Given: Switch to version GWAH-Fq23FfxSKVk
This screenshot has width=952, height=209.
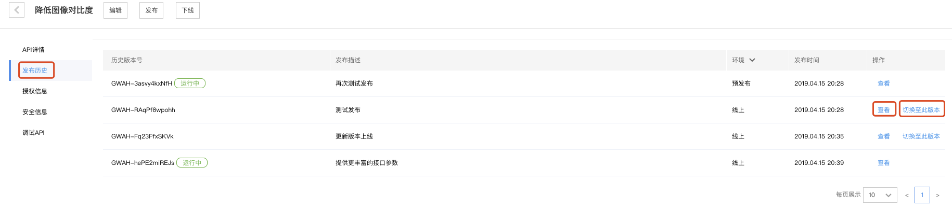Looking at the screenshot, I should 921,136.
